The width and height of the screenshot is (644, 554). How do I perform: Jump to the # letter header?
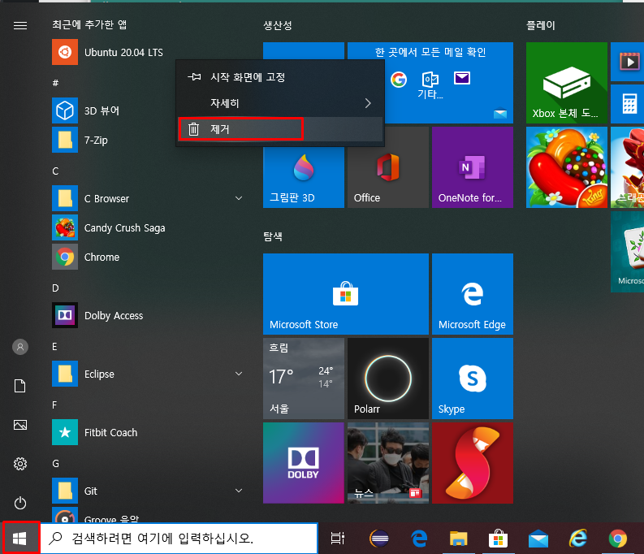point(55,83)
